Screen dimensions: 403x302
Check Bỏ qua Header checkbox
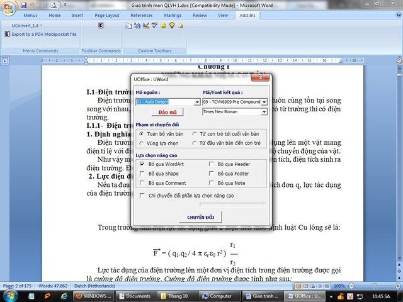(x=212, y=164)
